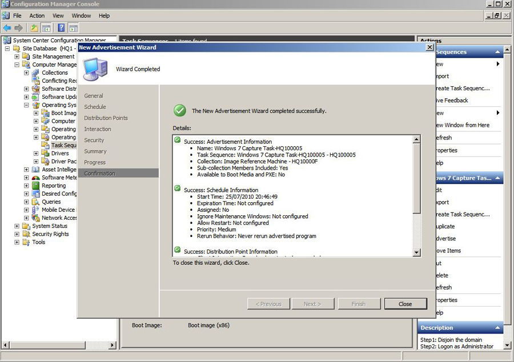Click the Actions pane scroll down arrow
514x362 pixels.
tap(507, 345)
